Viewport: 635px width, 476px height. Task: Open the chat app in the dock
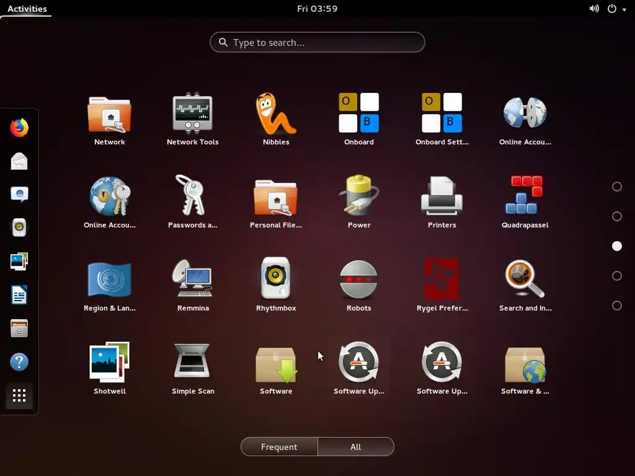[x=19, y=194]
